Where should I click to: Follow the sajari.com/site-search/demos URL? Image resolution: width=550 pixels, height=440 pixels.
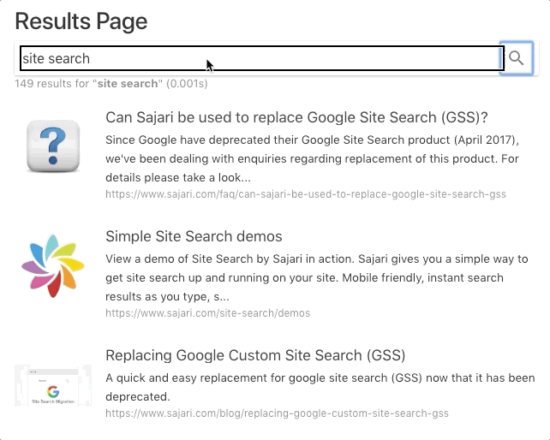click(207, 313)
